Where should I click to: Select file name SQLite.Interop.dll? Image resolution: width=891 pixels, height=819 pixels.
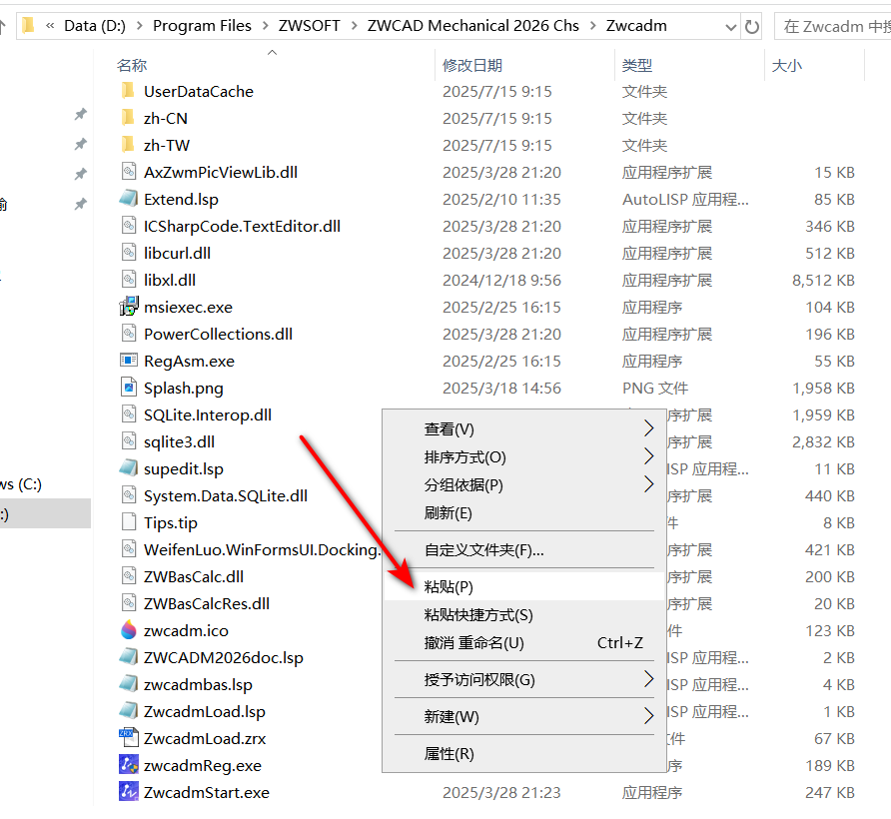point(208,414)
